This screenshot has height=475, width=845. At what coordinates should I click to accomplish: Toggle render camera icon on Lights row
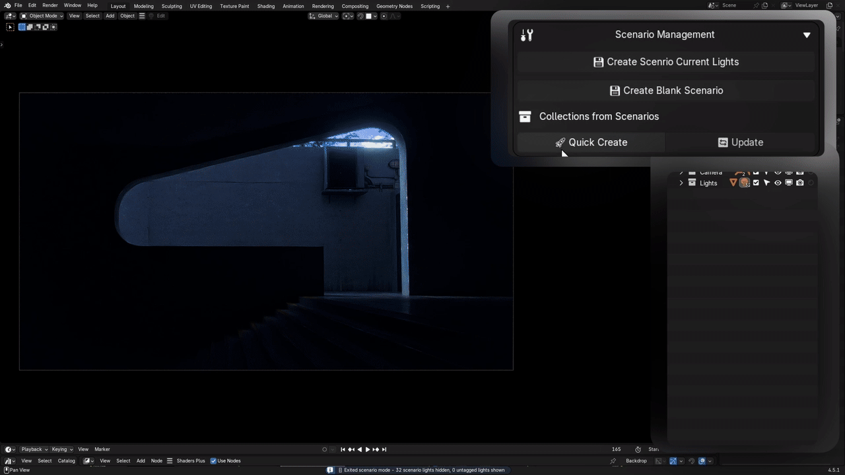(x=800, y=183)
